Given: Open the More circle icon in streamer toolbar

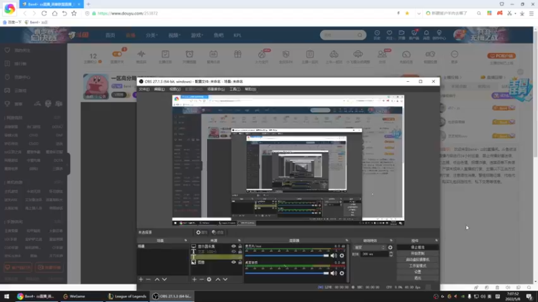Looking at the screenshot, I should click(x=455, y=56).
